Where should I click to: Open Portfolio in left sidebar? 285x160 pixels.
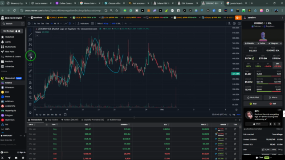pyautogui.click(x=9, y=61)
